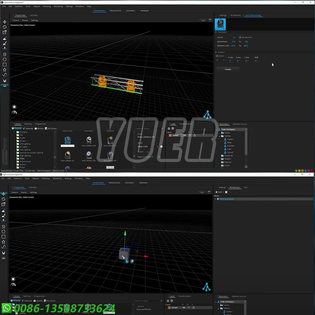315x315 pixels.
Task: Select the rotate tool in upper window toolbar
Action: (5, 27)
